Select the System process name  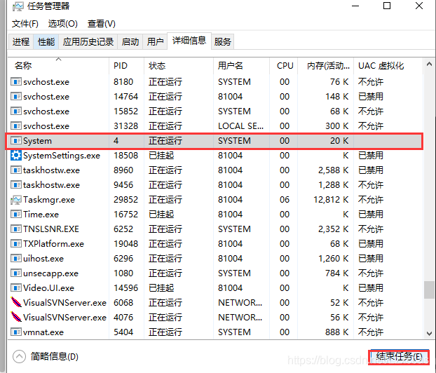(x=37, y=141)
